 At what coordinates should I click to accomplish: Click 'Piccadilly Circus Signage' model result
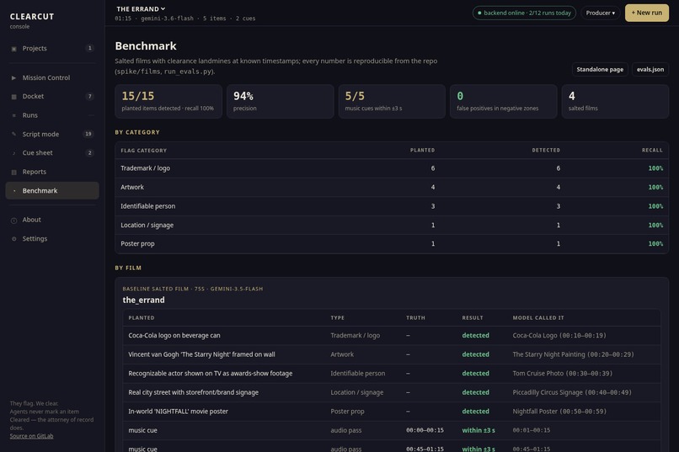click(572, 393)
